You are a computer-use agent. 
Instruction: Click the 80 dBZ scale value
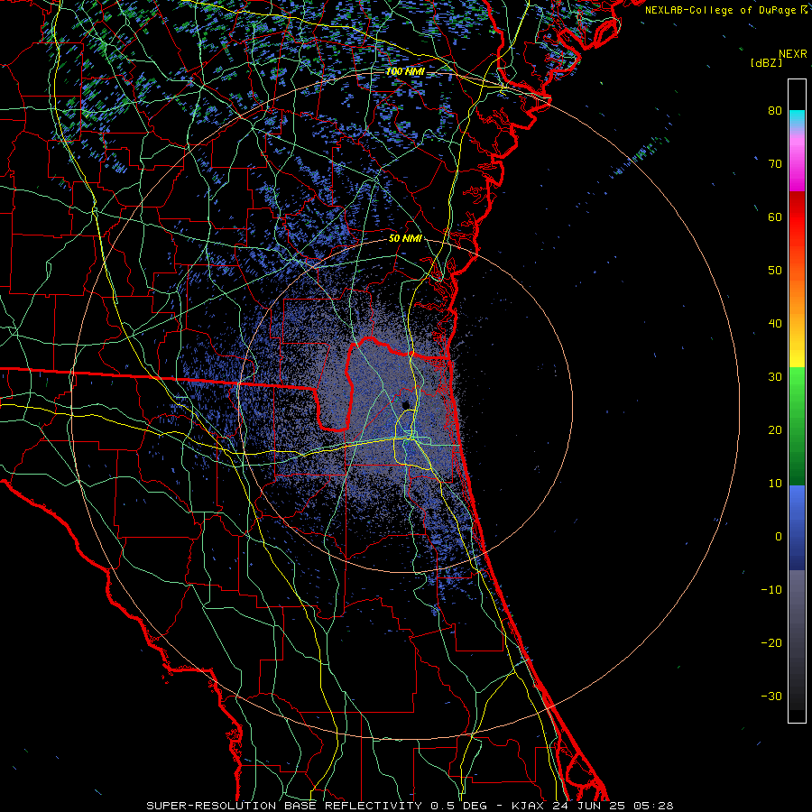[775, 110]
